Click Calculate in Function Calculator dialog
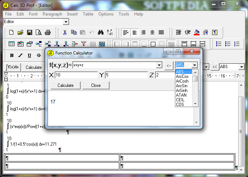Viewport: 248px width, 177px height. [65, 85]
